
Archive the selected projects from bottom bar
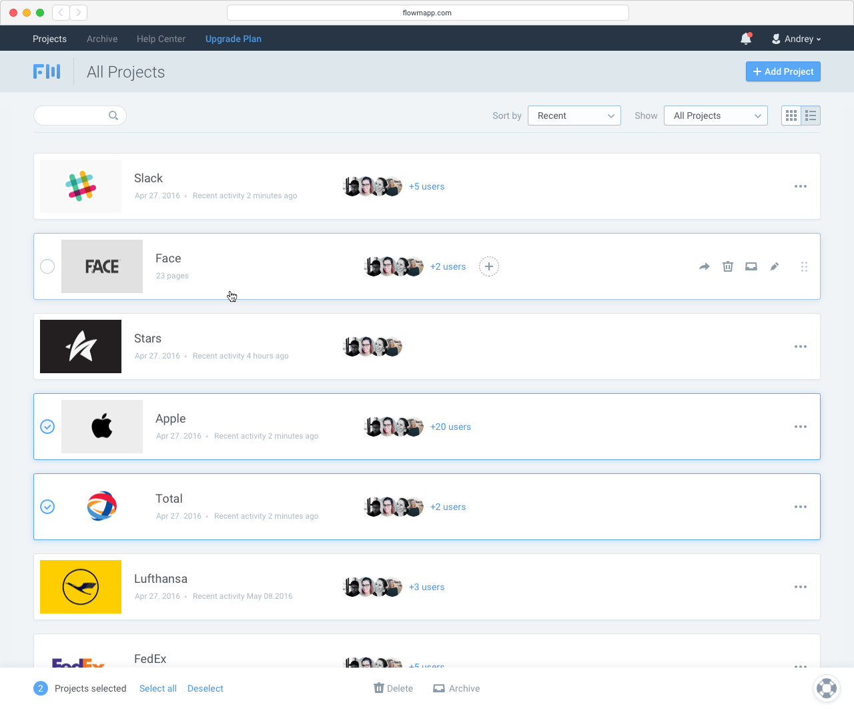tap(456, 688)
